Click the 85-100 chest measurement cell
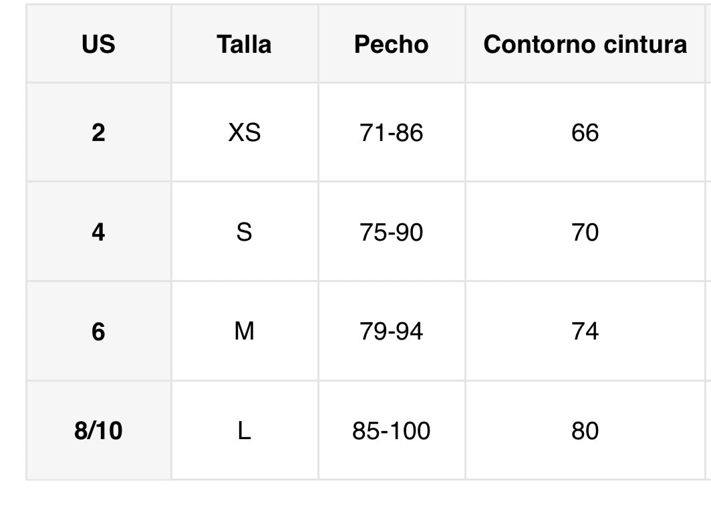 click(x=391, y=430)
